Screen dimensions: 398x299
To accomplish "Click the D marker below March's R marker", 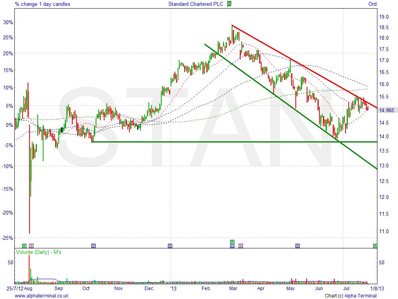I will pyautogui.click(x=232, y=246).
